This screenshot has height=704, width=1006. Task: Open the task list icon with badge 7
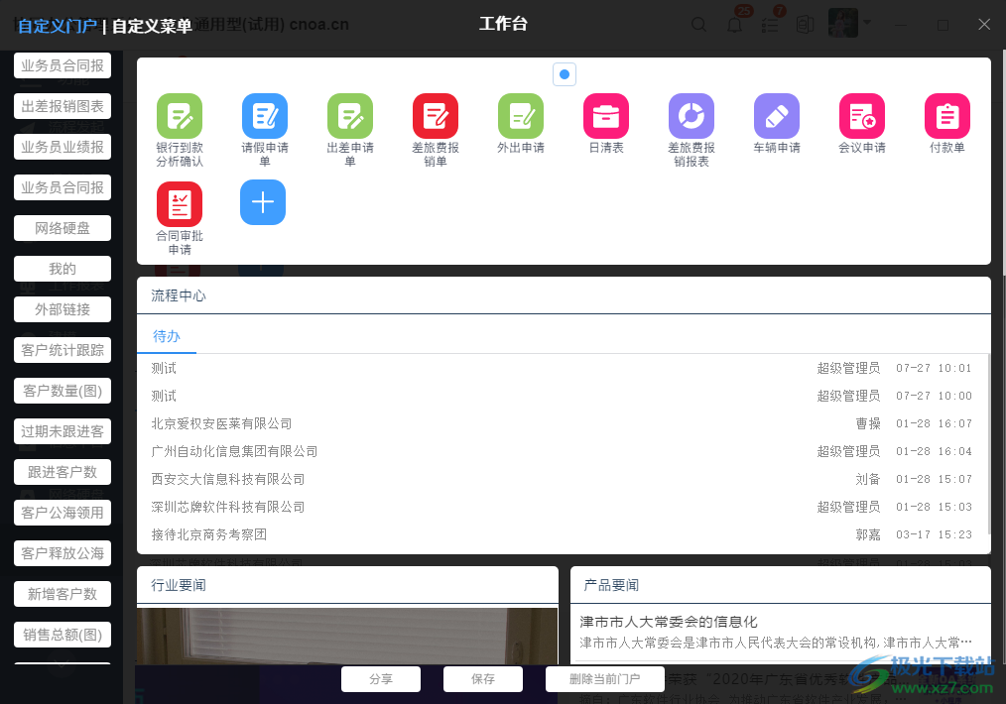[x=769, y=25]
